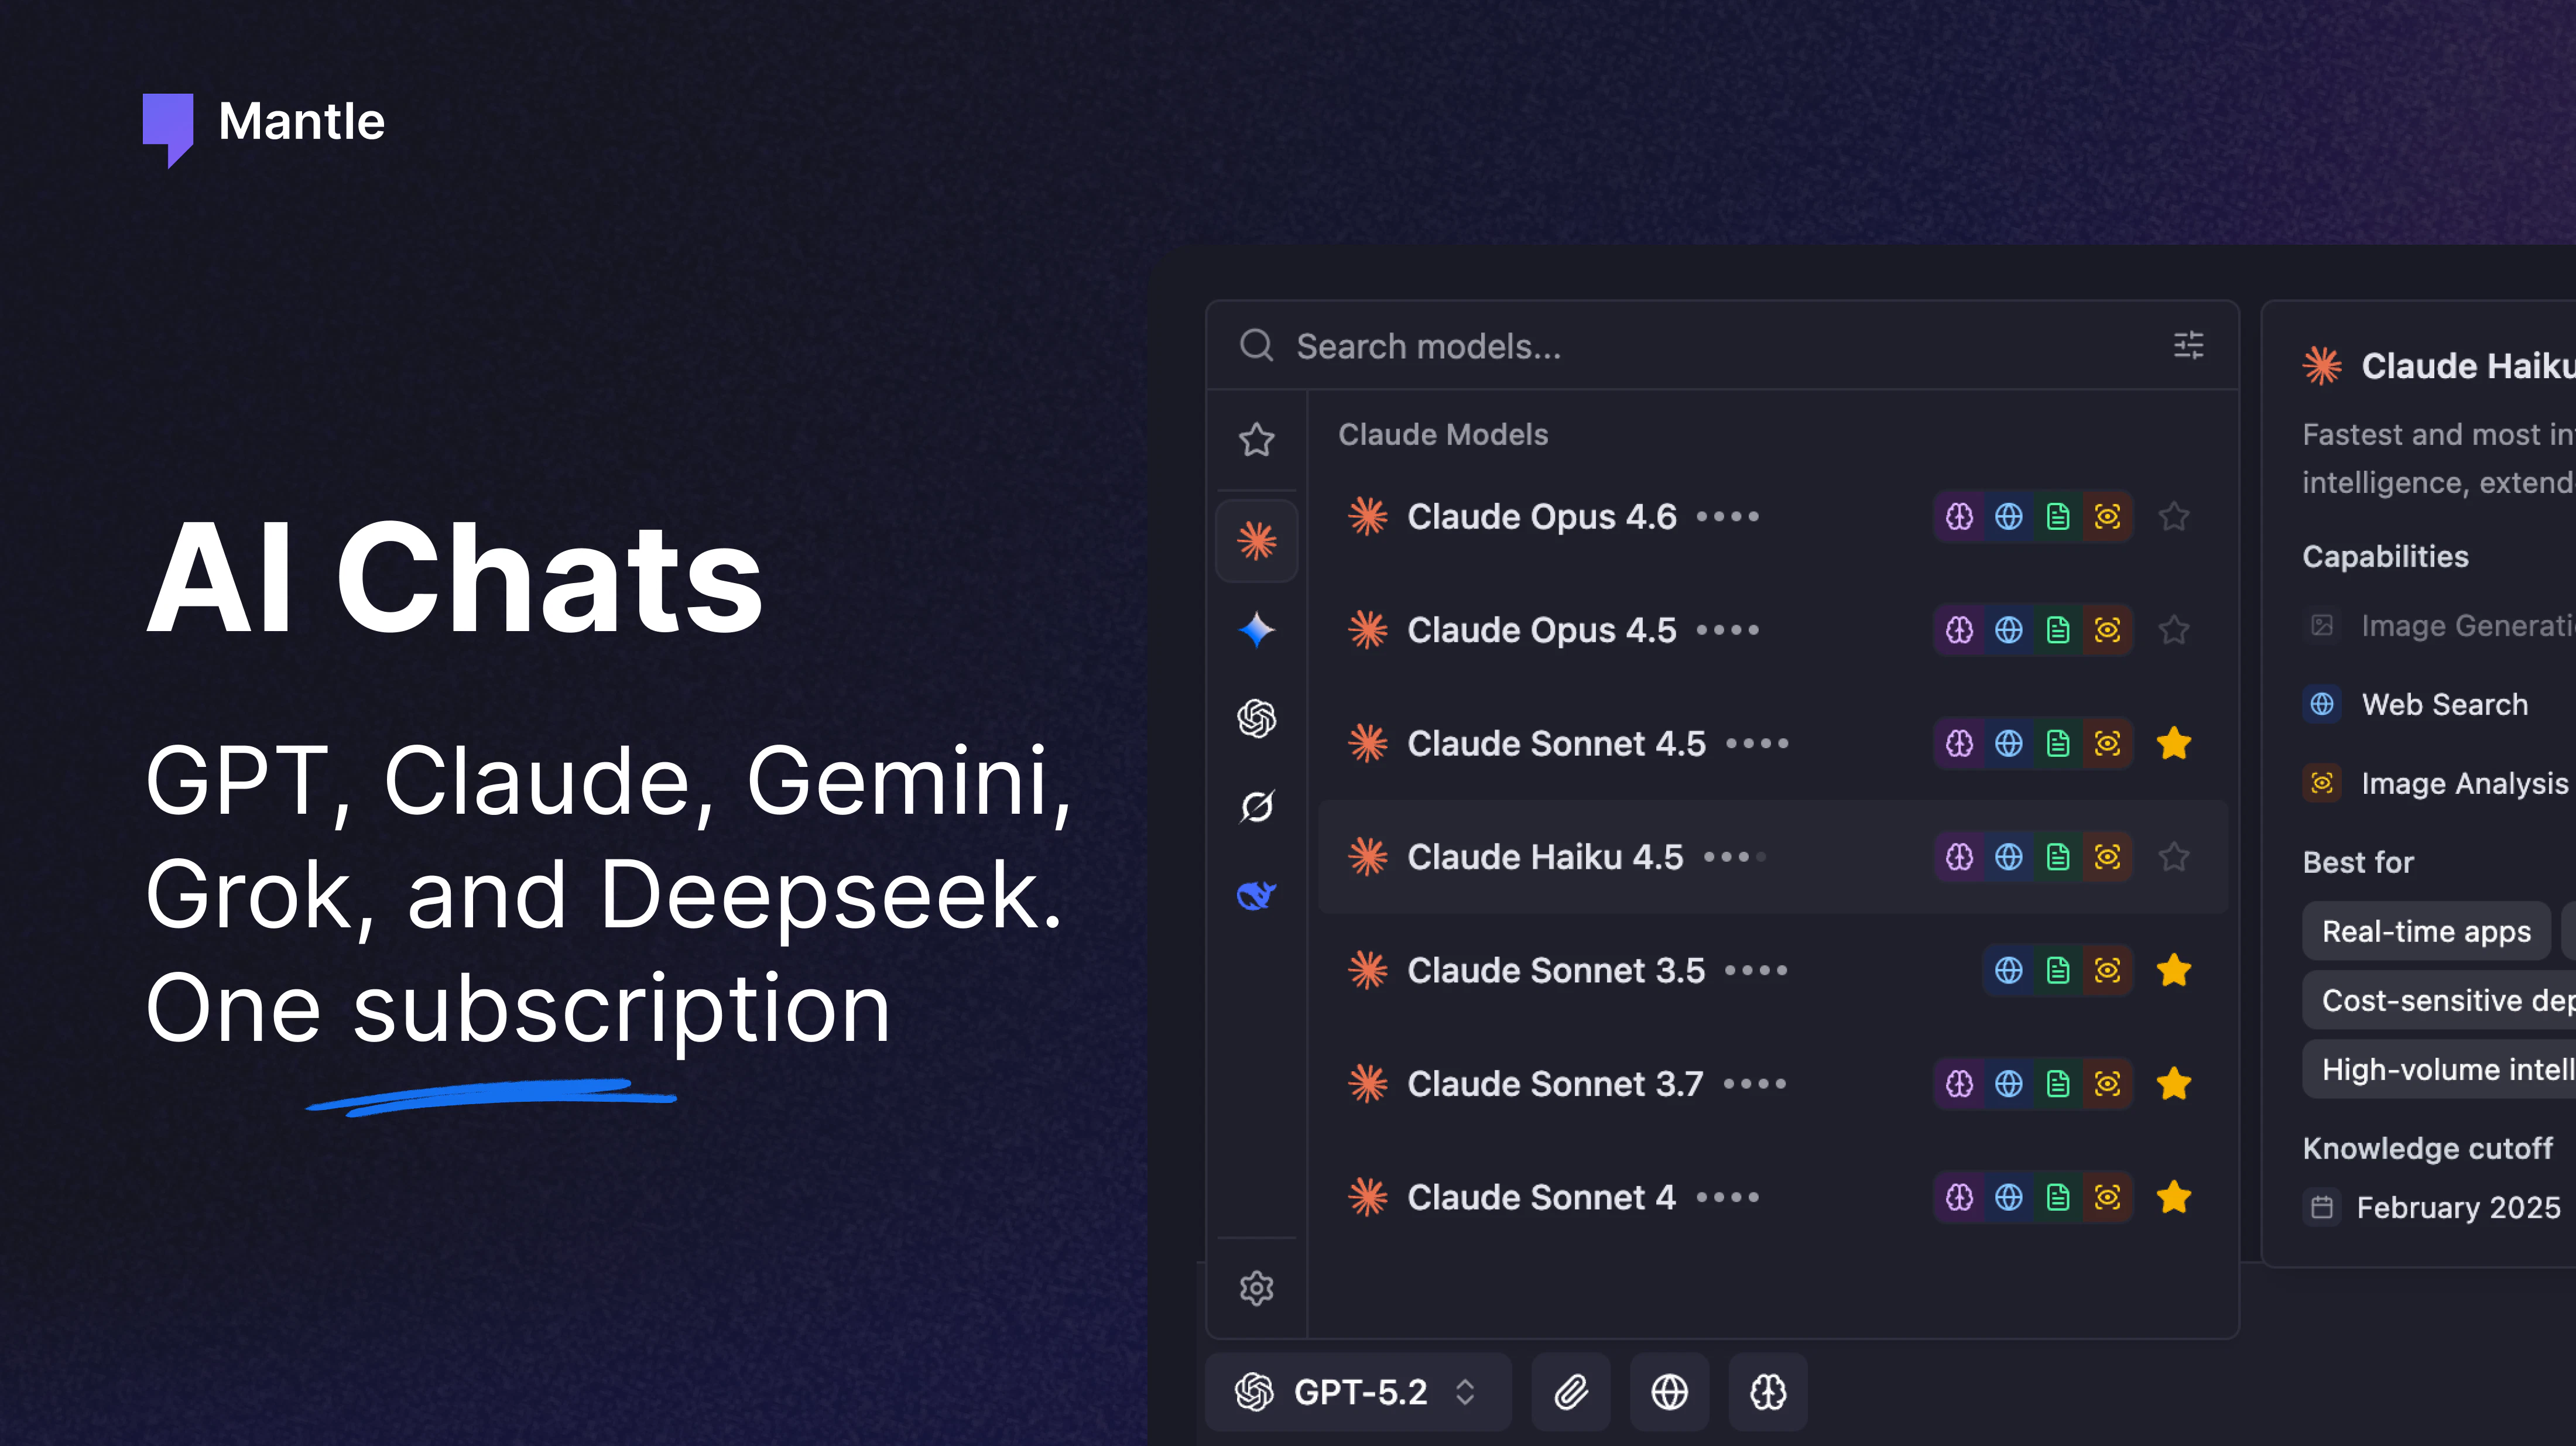The image size is (2576, 1446).
Task: Open the GPT-5.2 model selector dropdown
Action: pos(1358,1392)
